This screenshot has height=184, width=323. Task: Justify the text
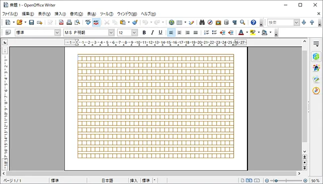point(195,32)
